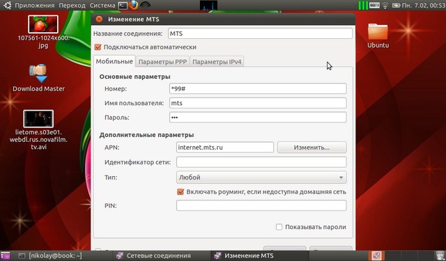
Task: Switch to the Параметры PPP tab
Action: (162, 62)
